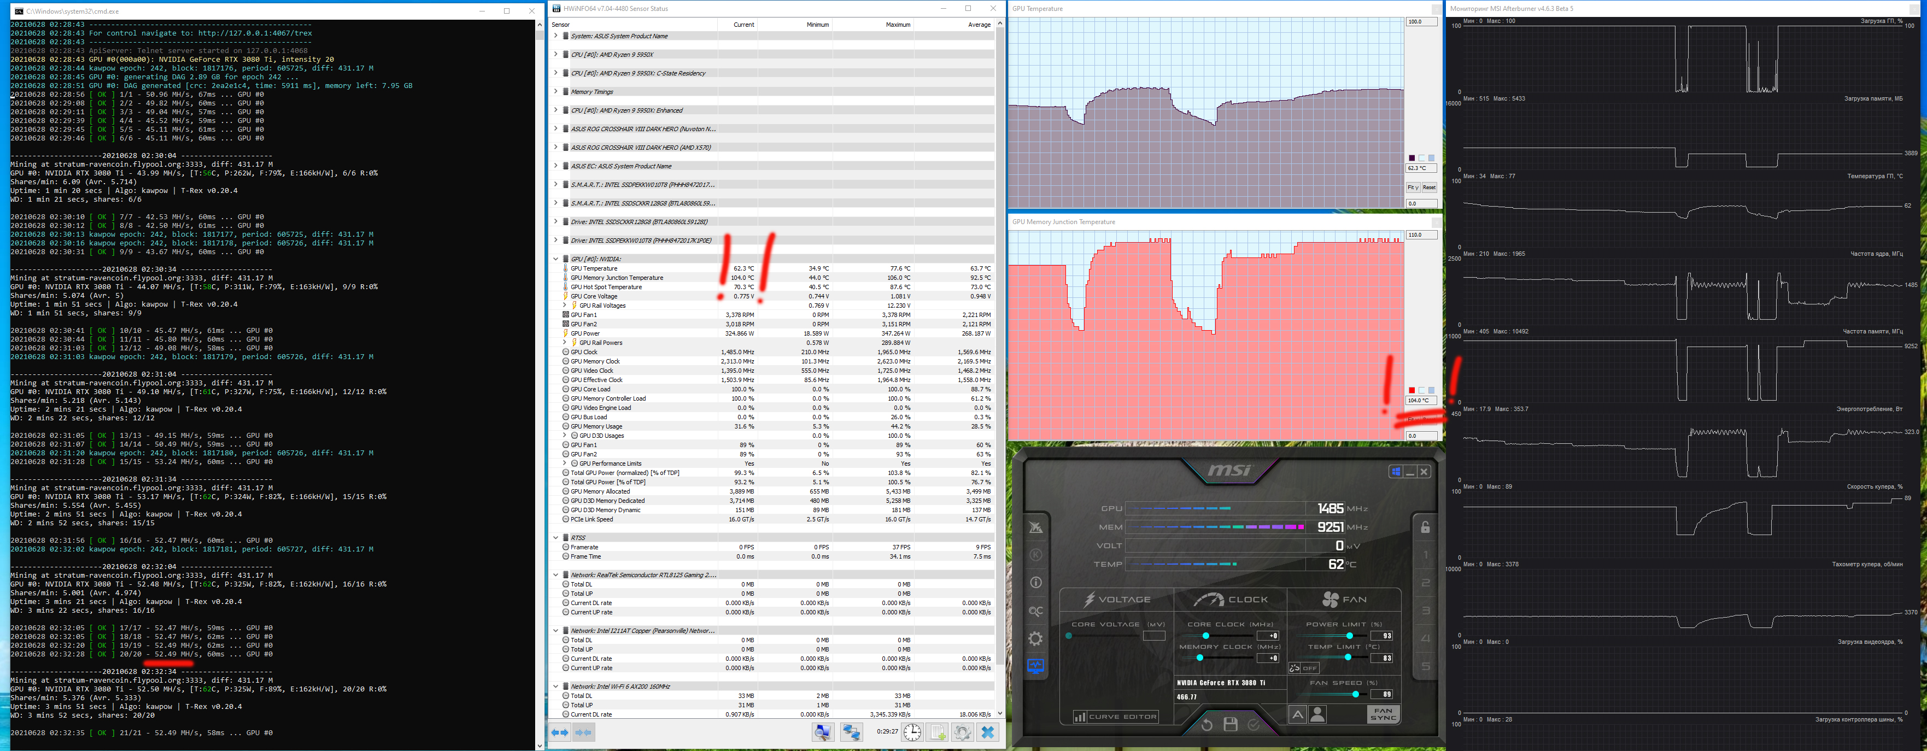
Task: Click the Maximum column header
Action: tap(898, 25)
